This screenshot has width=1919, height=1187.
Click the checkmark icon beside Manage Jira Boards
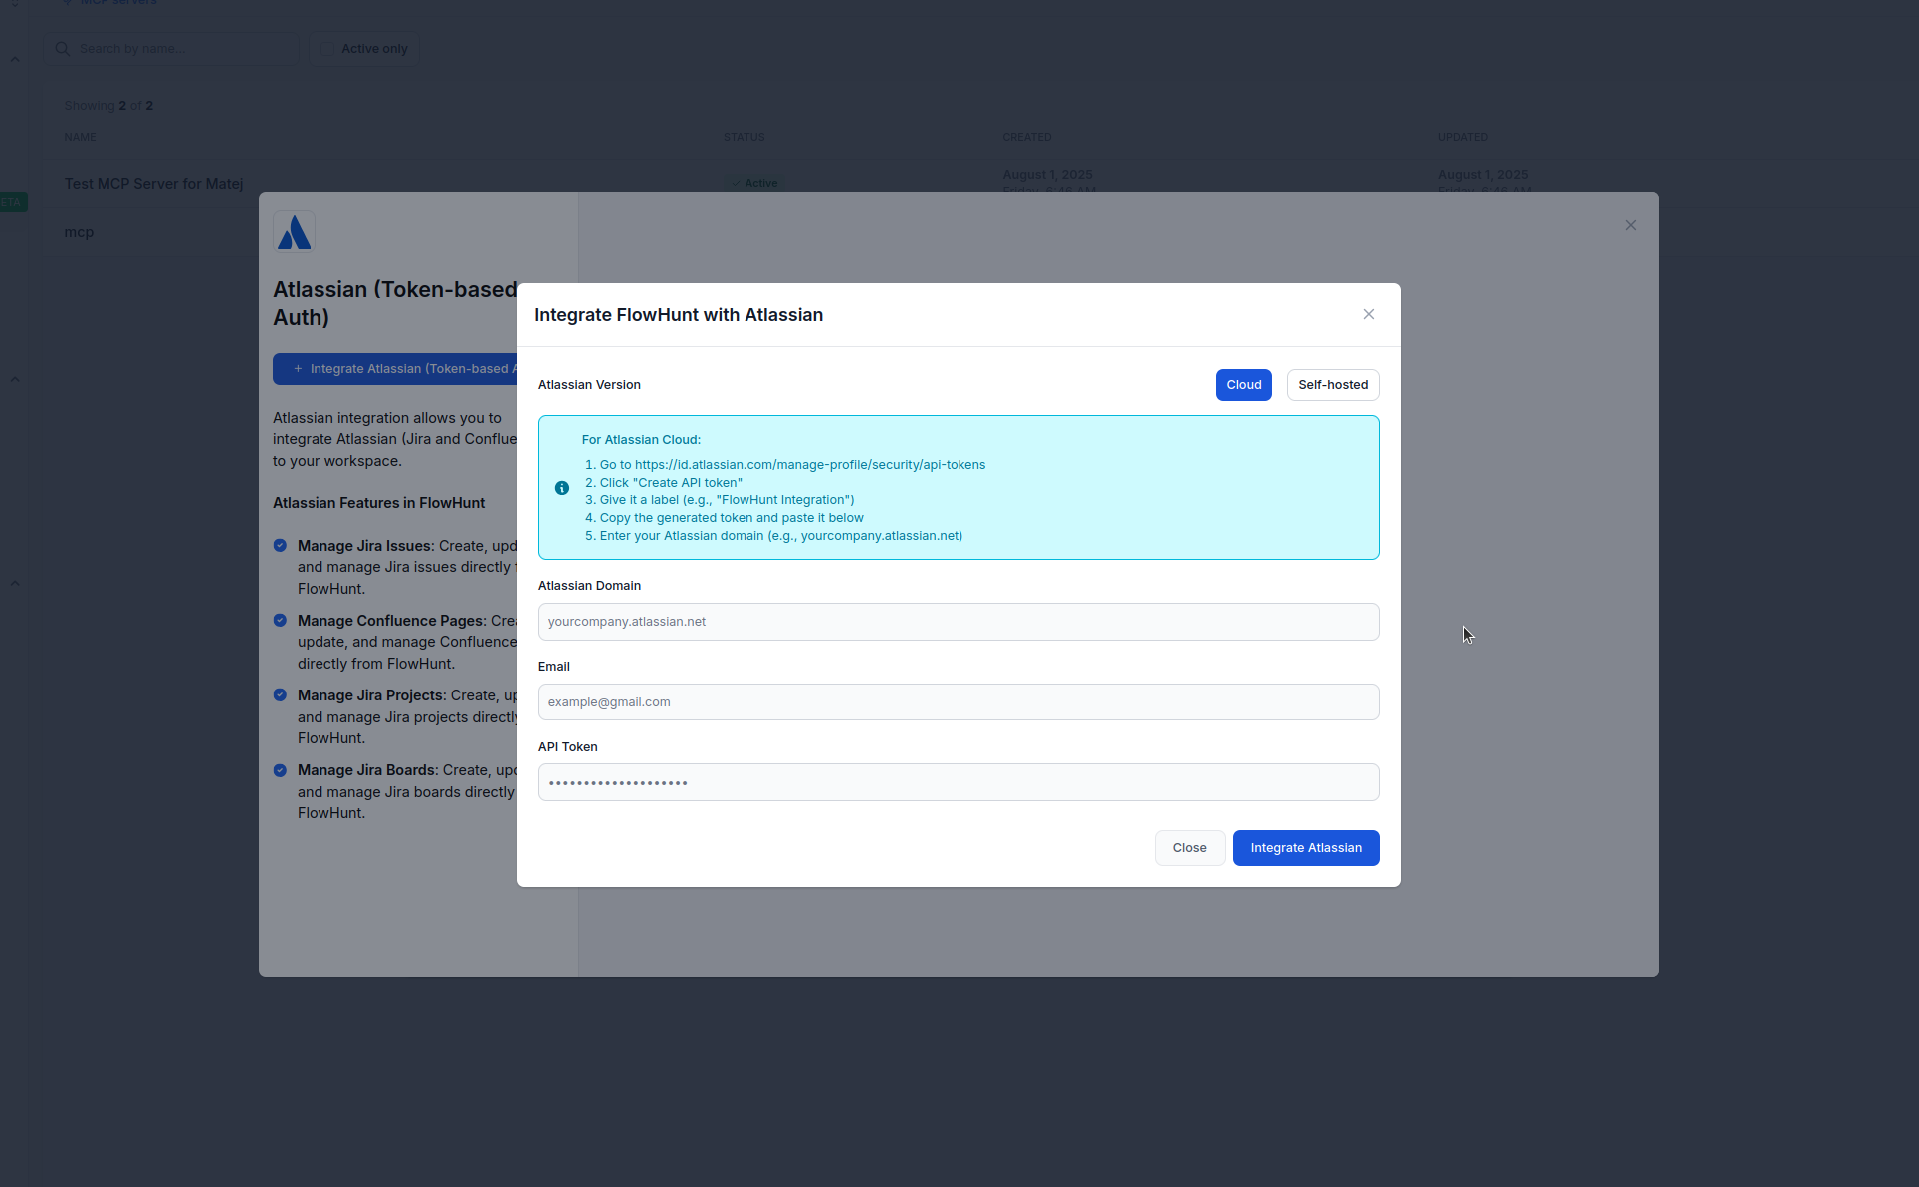(280, 769)
